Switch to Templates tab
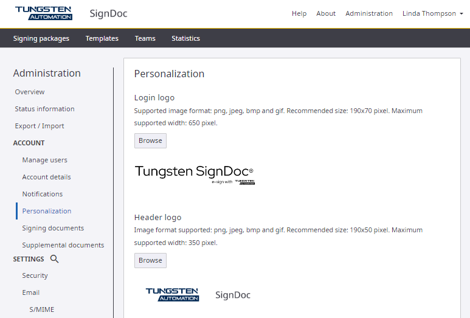The image size is (470, 318). [102, 38]
